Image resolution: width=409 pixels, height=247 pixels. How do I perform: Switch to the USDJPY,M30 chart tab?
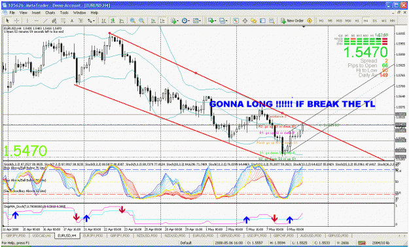click(x=257, y=235)
